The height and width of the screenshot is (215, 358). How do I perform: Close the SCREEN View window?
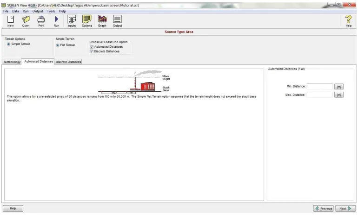pyautogui.click(x=350, y=5)
